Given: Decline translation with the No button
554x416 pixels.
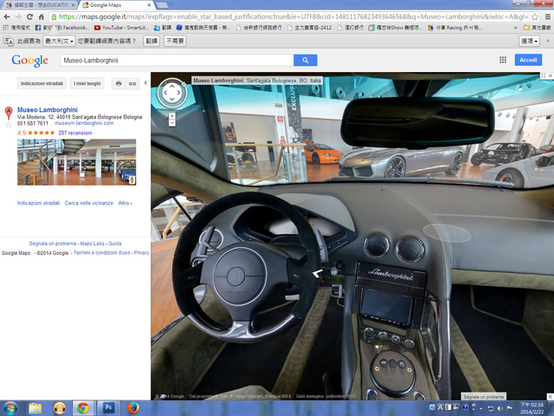Looking at the screenshot, I should pyautogui.click(x=175, y=41).
